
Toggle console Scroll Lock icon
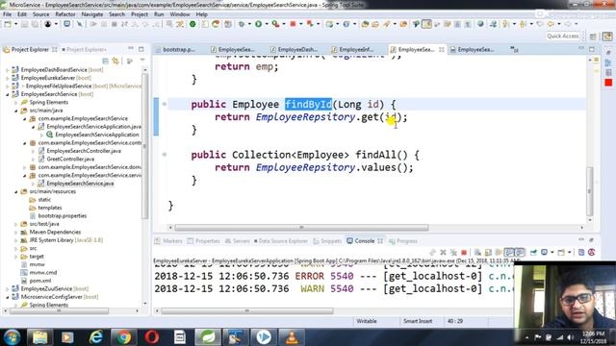click(x=488, y=252)
